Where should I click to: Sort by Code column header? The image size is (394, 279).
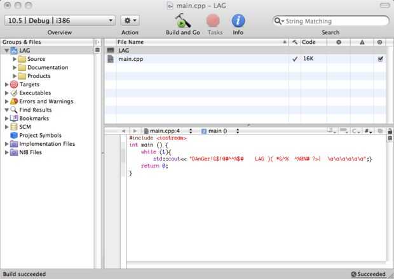(x=313, y=42)
